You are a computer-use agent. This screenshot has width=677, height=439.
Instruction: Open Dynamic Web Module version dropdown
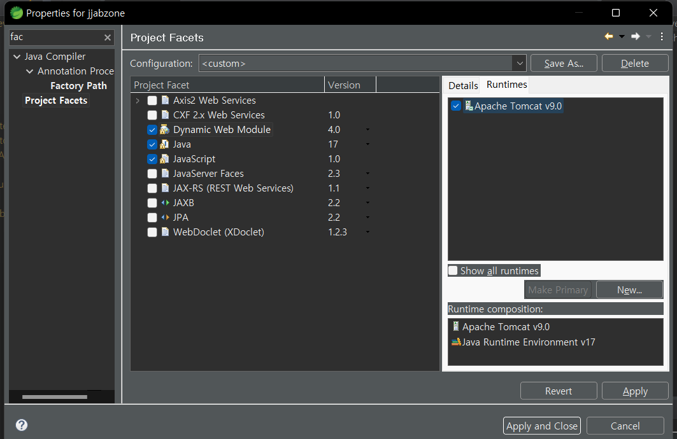point(367,129)
